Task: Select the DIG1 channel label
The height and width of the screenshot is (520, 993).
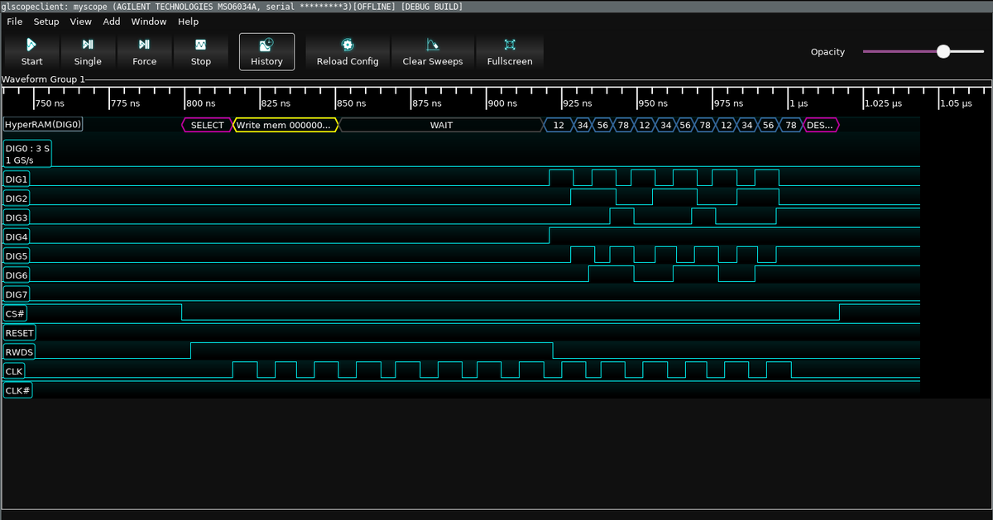Action: tap(17, 179)
